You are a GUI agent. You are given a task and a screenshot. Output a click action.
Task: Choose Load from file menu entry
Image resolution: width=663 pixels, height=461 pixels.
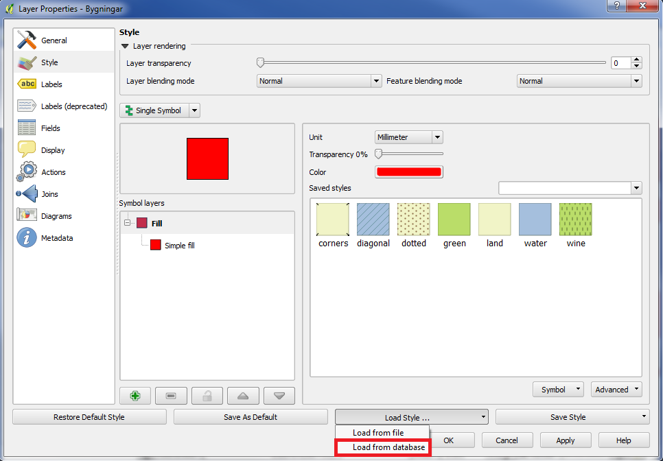pyautogui.click(x=382, y=433)
